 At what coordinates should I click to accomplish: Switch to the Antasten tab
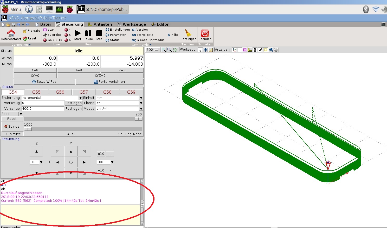[x=100, y=24]
